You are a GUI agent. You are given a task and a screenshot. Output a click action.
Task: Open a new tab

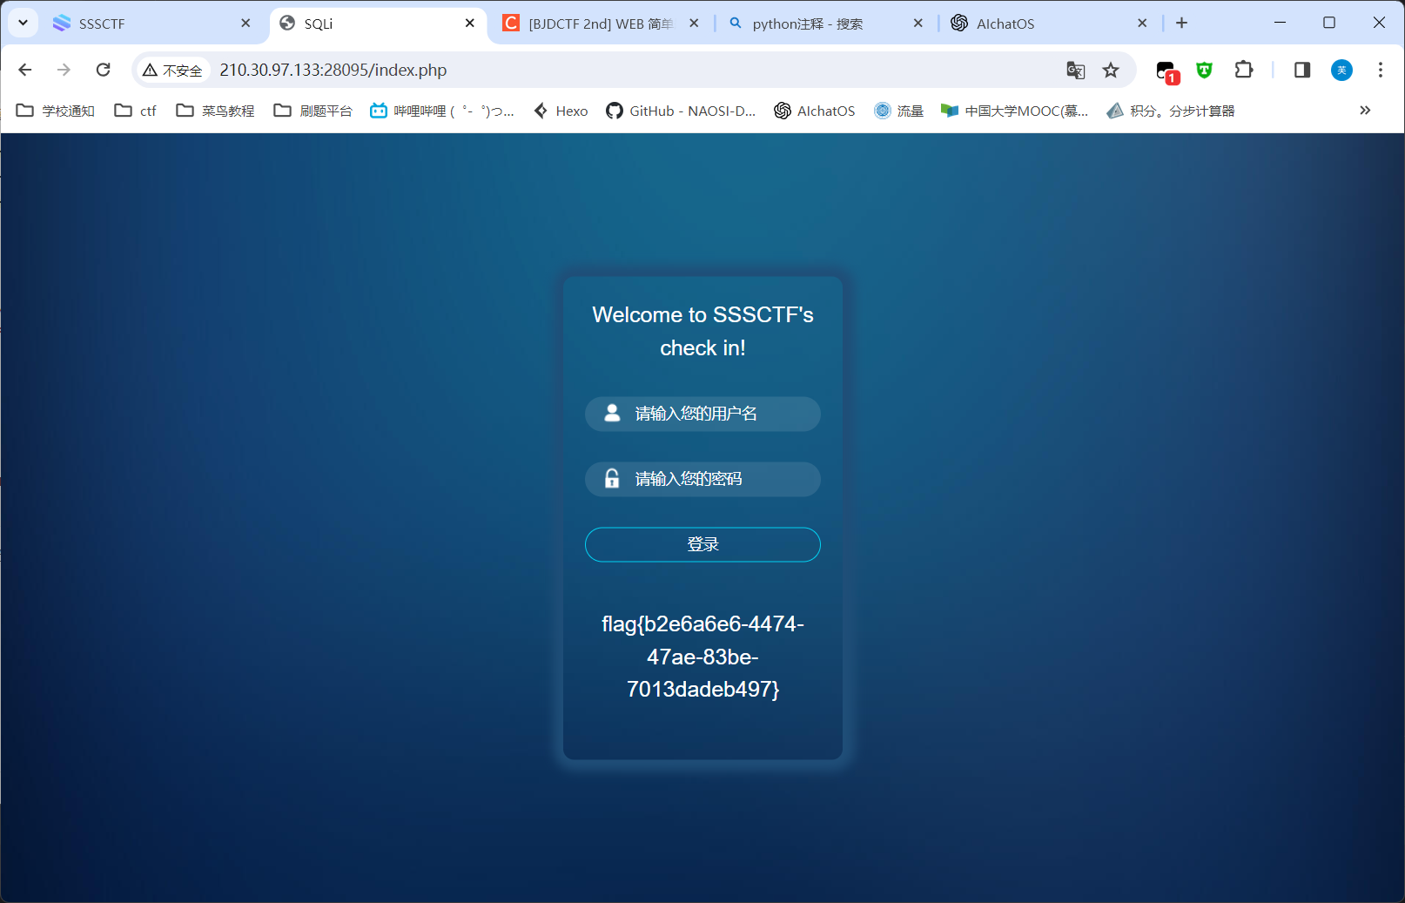1181,23
